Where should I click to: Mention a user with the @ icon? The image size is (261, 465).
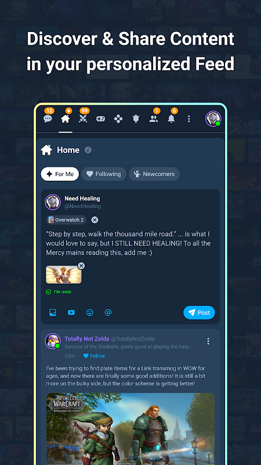(x=108, y=312)
